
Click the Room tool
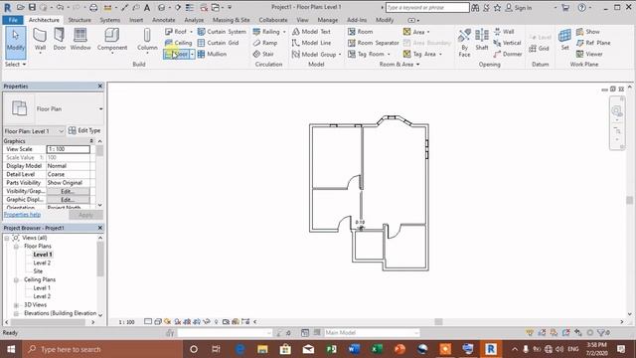click(360, 31)
